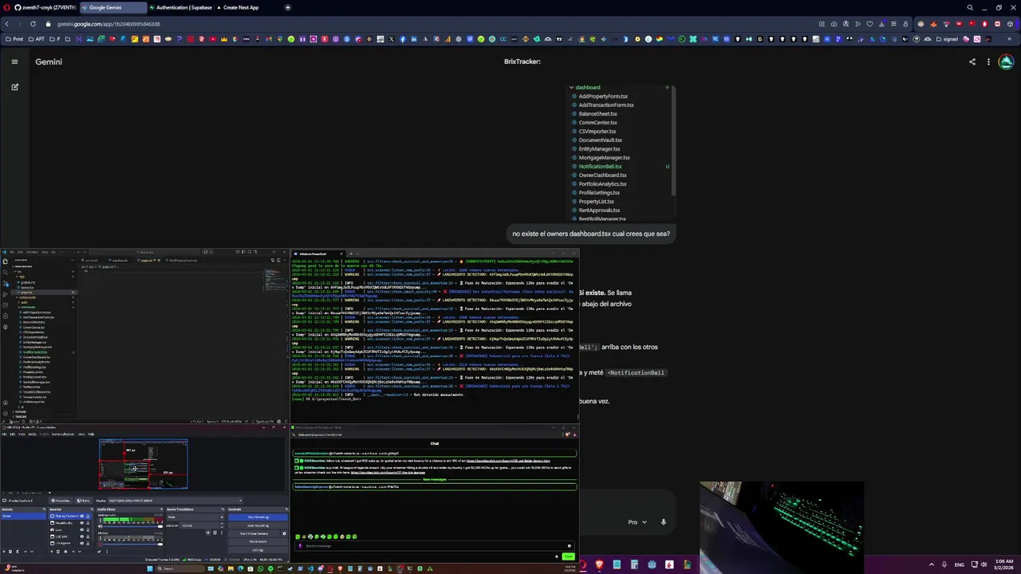Screen dimensions: 1021x574
Task: Open the Explorer view in VS Code activity bar
Action: (x=5, y=261)
